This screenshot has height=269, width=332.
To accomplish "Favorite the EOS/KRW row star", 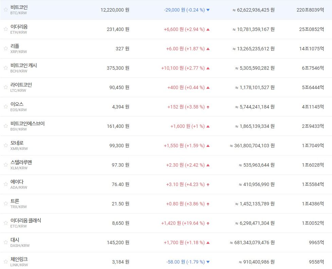I will click(5, 107).
